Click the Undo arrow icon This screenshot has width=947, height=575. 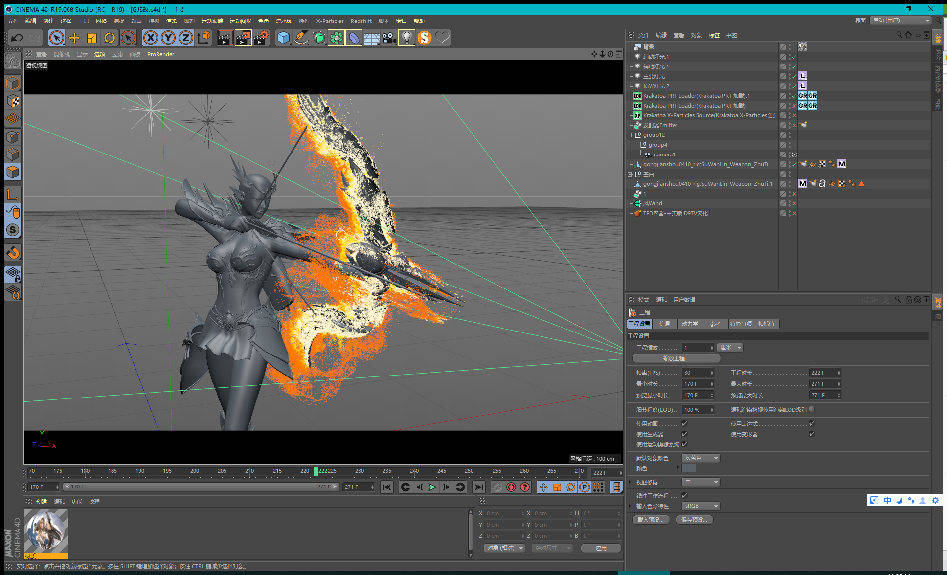click(17, 38)
